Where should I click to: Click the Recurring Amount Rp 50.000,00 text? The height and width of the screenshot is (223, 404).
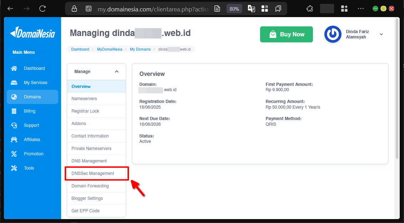(293, 107)
